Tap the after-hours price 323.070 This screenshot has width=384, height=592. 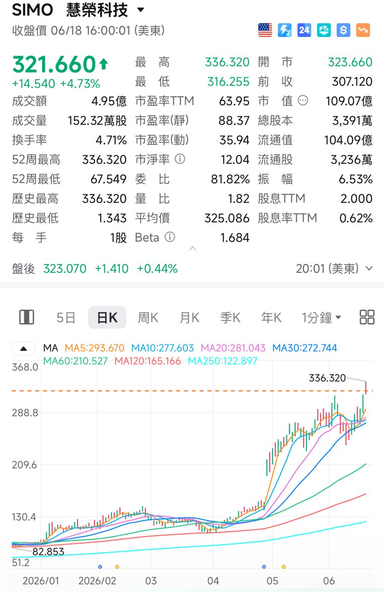point(65,268)
